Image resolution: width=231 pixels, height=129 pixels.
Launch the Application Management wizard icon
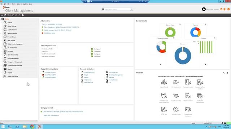200,96
